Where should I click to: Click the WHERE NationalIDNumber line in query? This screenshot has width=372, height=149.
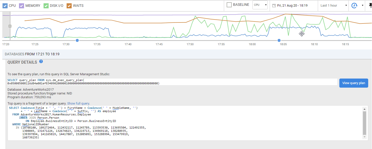point(31,124)
